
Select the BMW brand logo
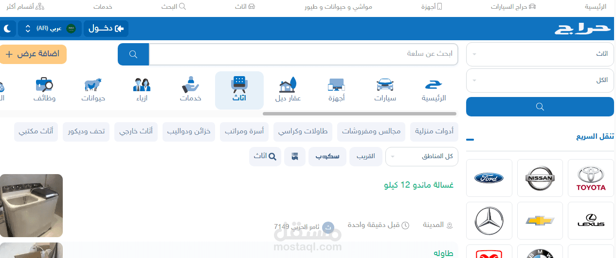[x=540, y=251]
